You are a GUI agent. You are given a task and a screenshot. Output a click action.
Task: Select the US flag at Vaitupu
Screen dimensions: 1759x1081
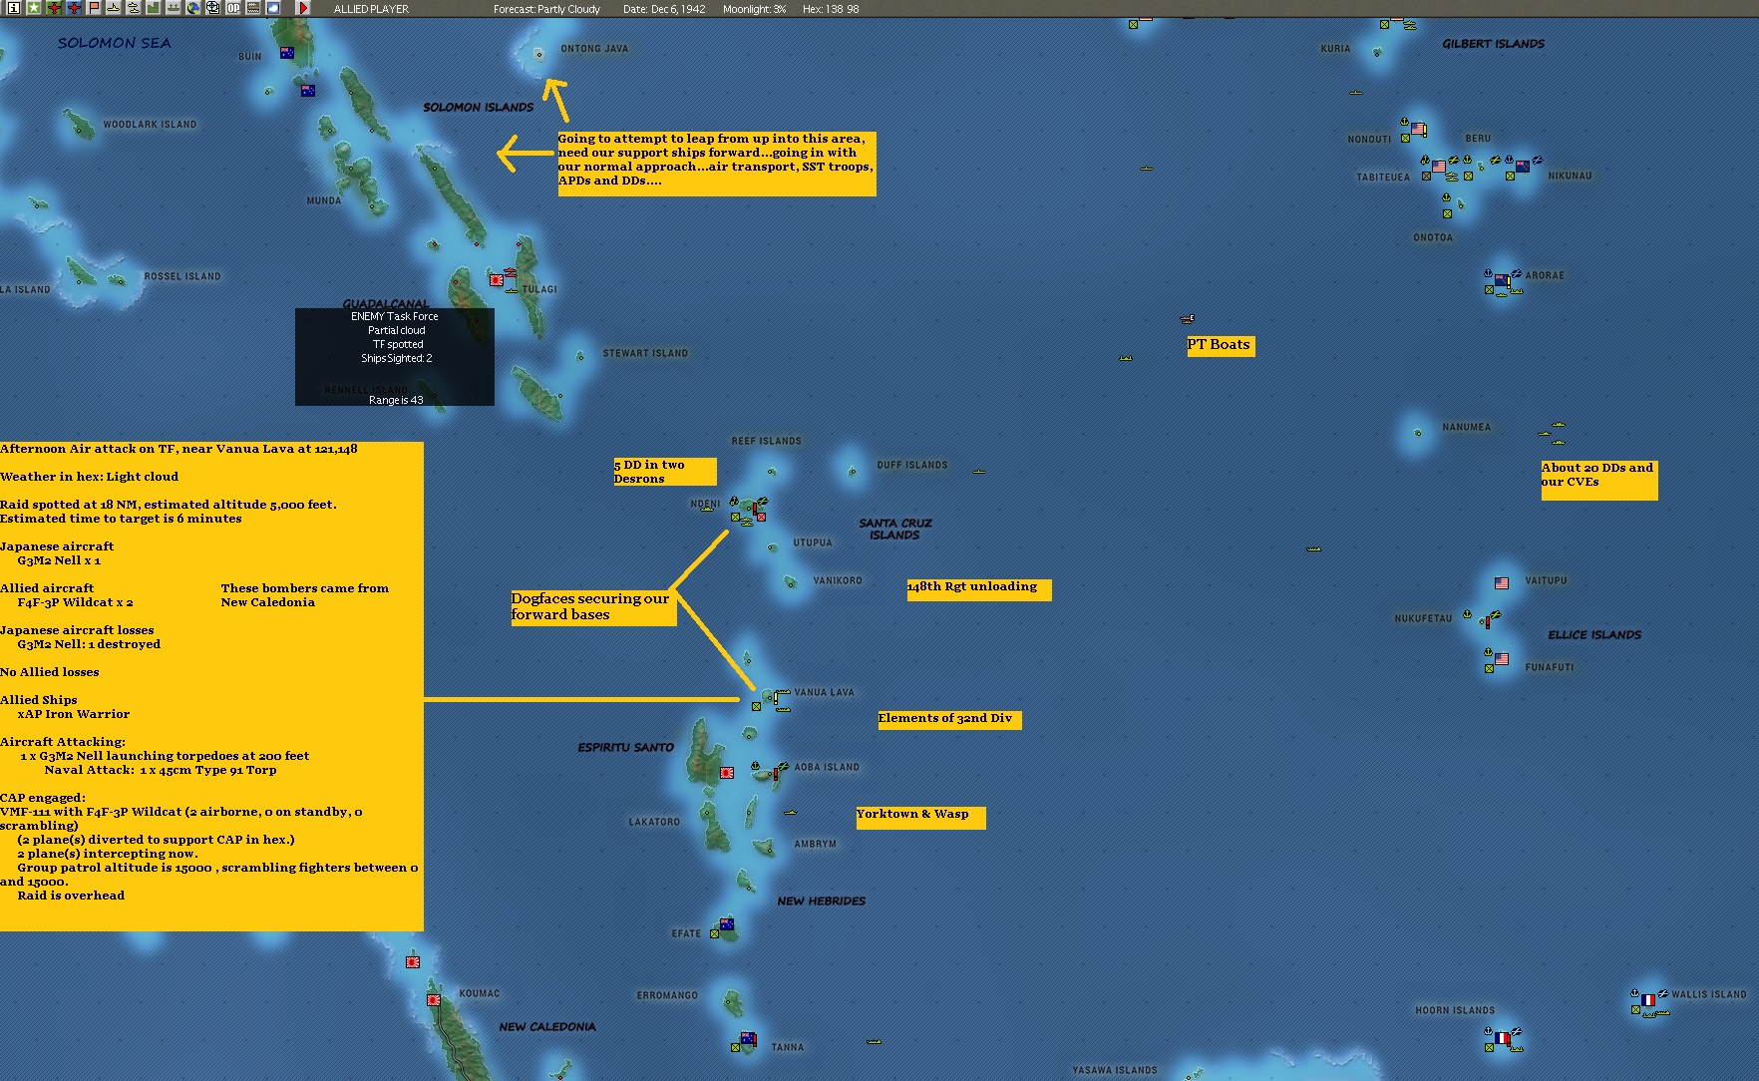1502,583
